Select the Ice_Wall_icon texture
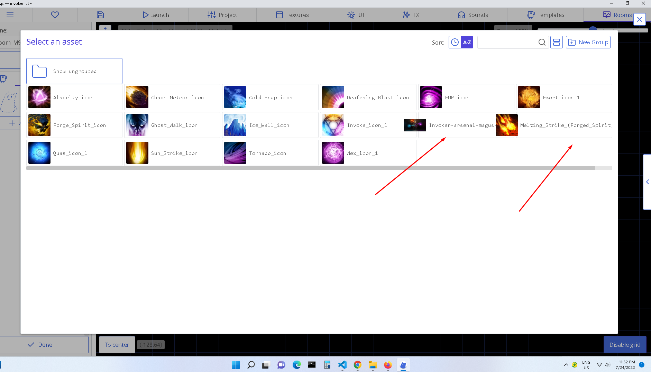 click(x=270, y=125)
